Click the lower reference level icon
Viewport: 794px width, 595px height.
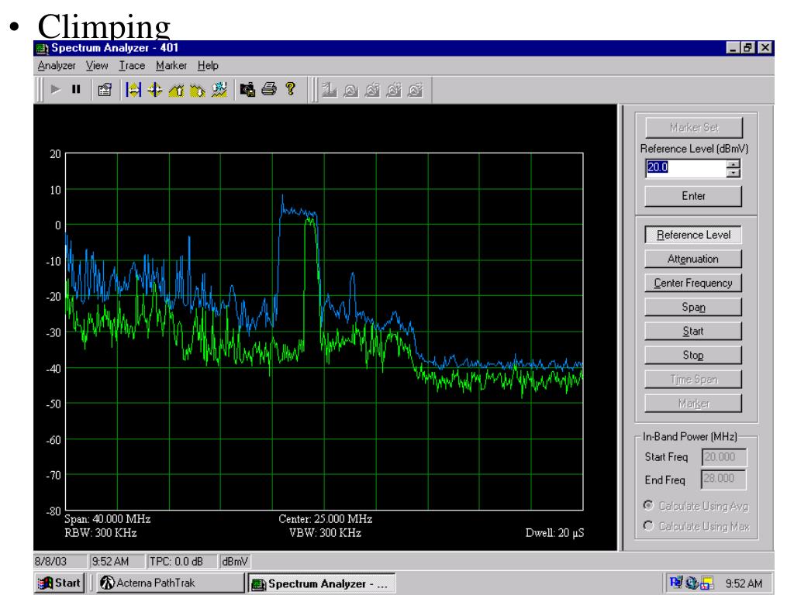198,90
